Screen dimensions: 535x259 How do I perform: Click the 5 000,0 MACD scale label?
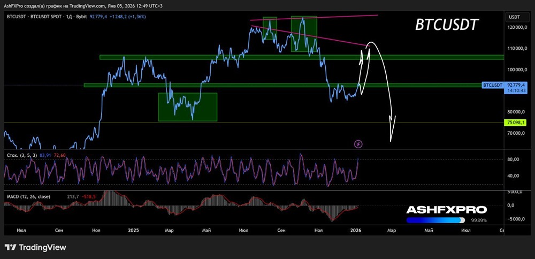pos(515,192)
